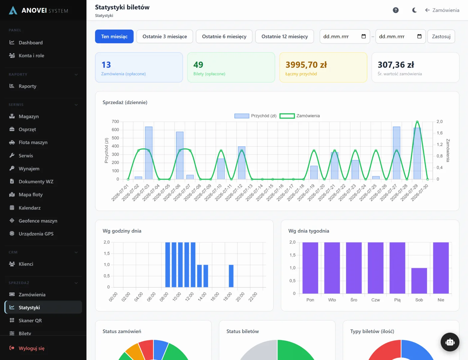Click the 18:00 bar in hourly chart
This screenshot has height=360, width=468.
[x=231, y=276]
